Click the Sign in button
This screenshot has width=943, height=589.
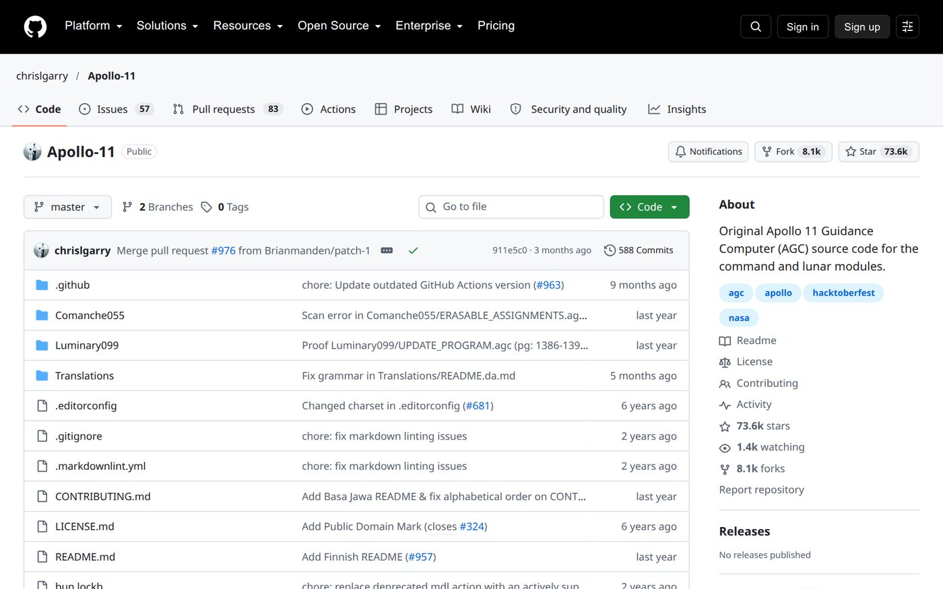tap(802, 26)
